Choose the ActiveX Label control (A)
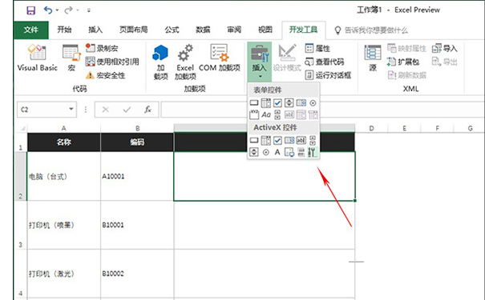 click(277, 152)
